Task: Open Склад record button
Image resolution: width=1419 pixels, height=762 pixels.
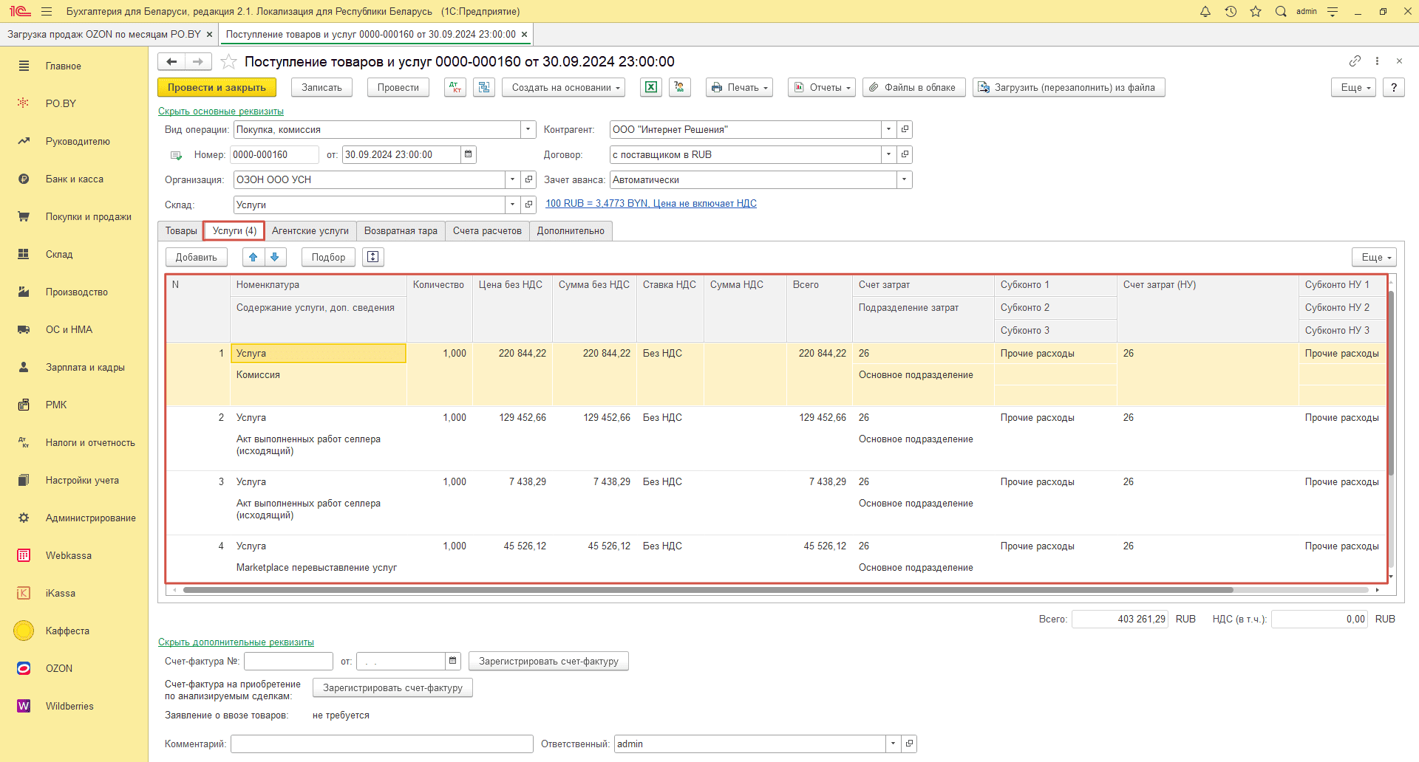Action: point(528,205)
